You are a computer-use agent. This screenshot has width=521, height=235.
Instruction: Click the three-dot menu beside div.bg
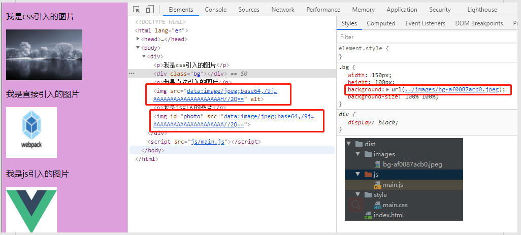(x=132, y=74)
